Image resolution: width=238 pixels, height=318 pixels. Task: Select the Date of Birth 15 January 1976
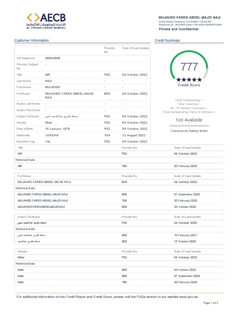[x=57, y=129]
